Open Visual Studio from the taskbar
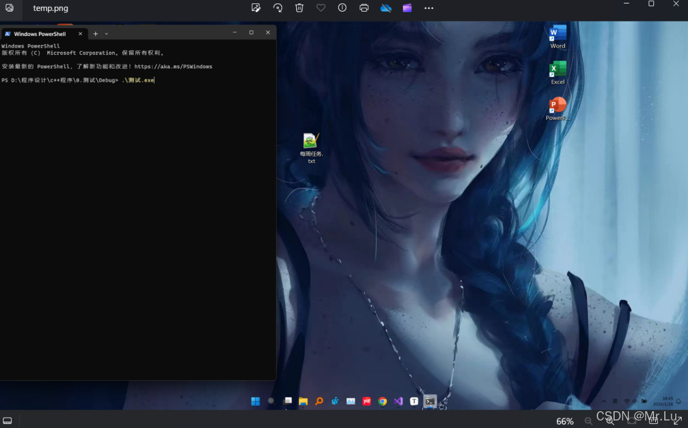The height and width of the screenshot is (428, 688). click(x=398, y=401)
